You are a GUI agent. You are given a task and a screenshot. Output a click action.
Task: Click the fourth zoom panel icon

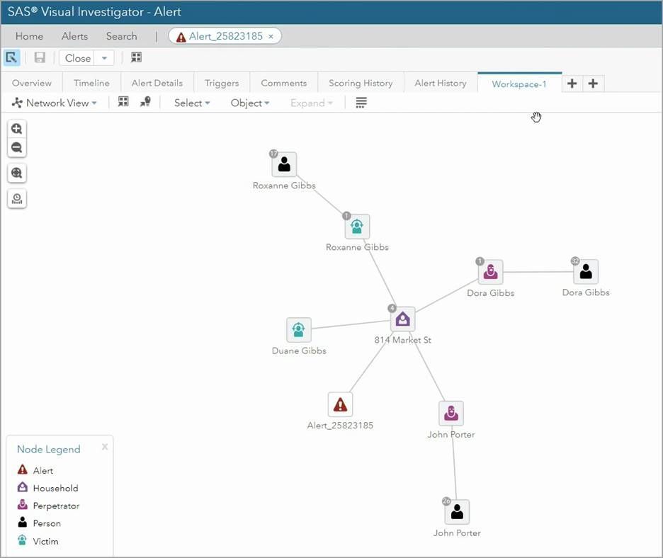(x=17, y=198)
